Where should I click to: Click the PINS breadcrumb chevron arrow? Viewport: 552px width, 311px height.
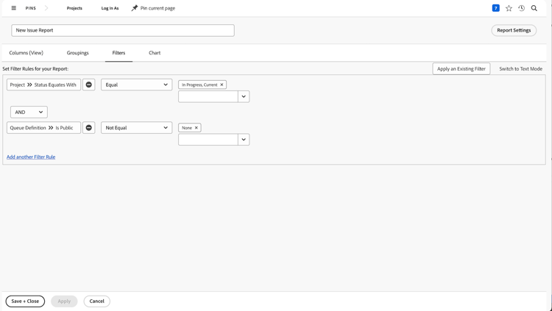pos(46,8)
